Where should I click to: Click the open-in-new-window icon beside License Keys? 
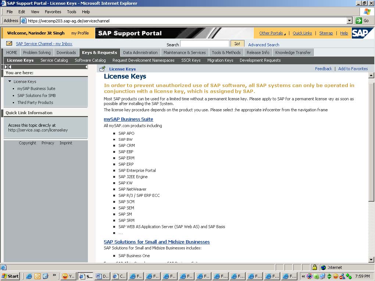tap(102, 69)
